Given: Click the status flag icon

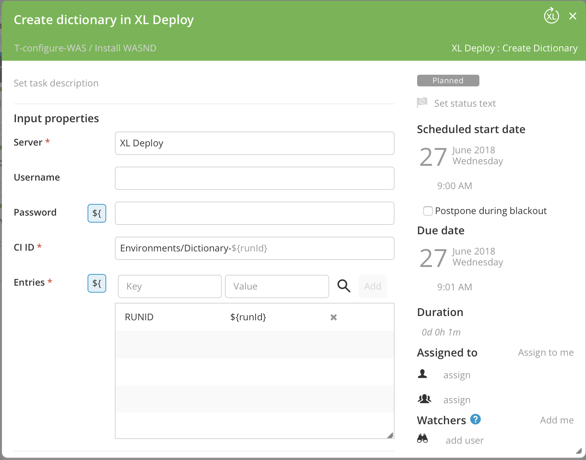Looking at the screenshot, I should coord(422,103).
